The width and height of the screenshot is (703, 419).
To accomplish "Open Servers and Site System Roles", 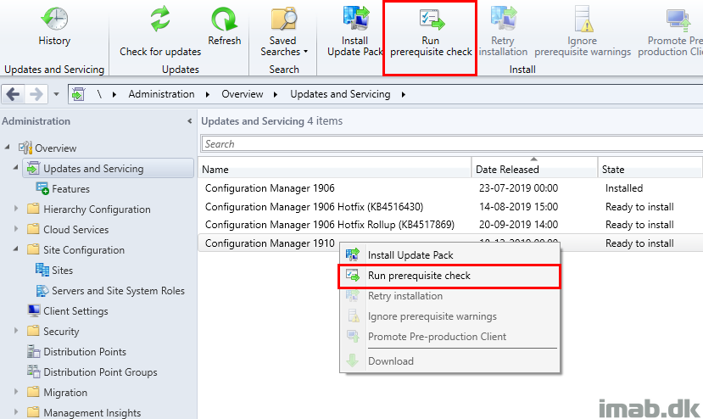I will [118, 291].
